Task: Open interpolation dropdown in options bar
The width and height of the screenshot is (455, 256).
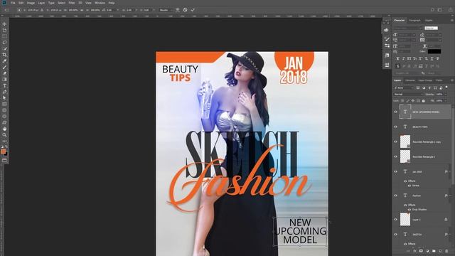Action: [166, 10]
